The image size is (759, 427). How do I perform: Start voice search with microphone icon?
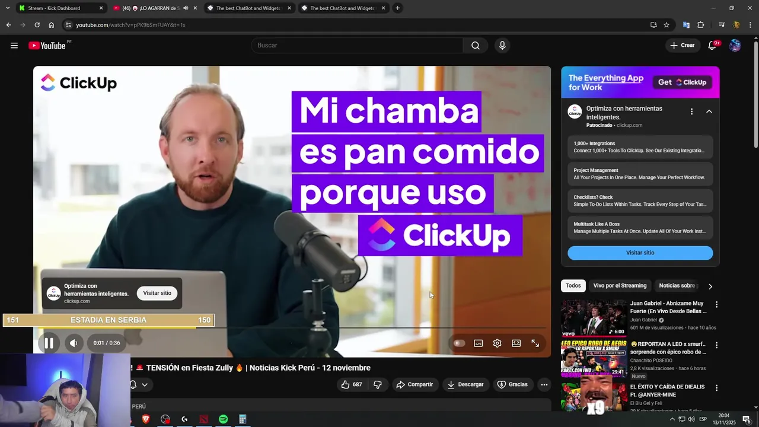click(x=502, y=46)
